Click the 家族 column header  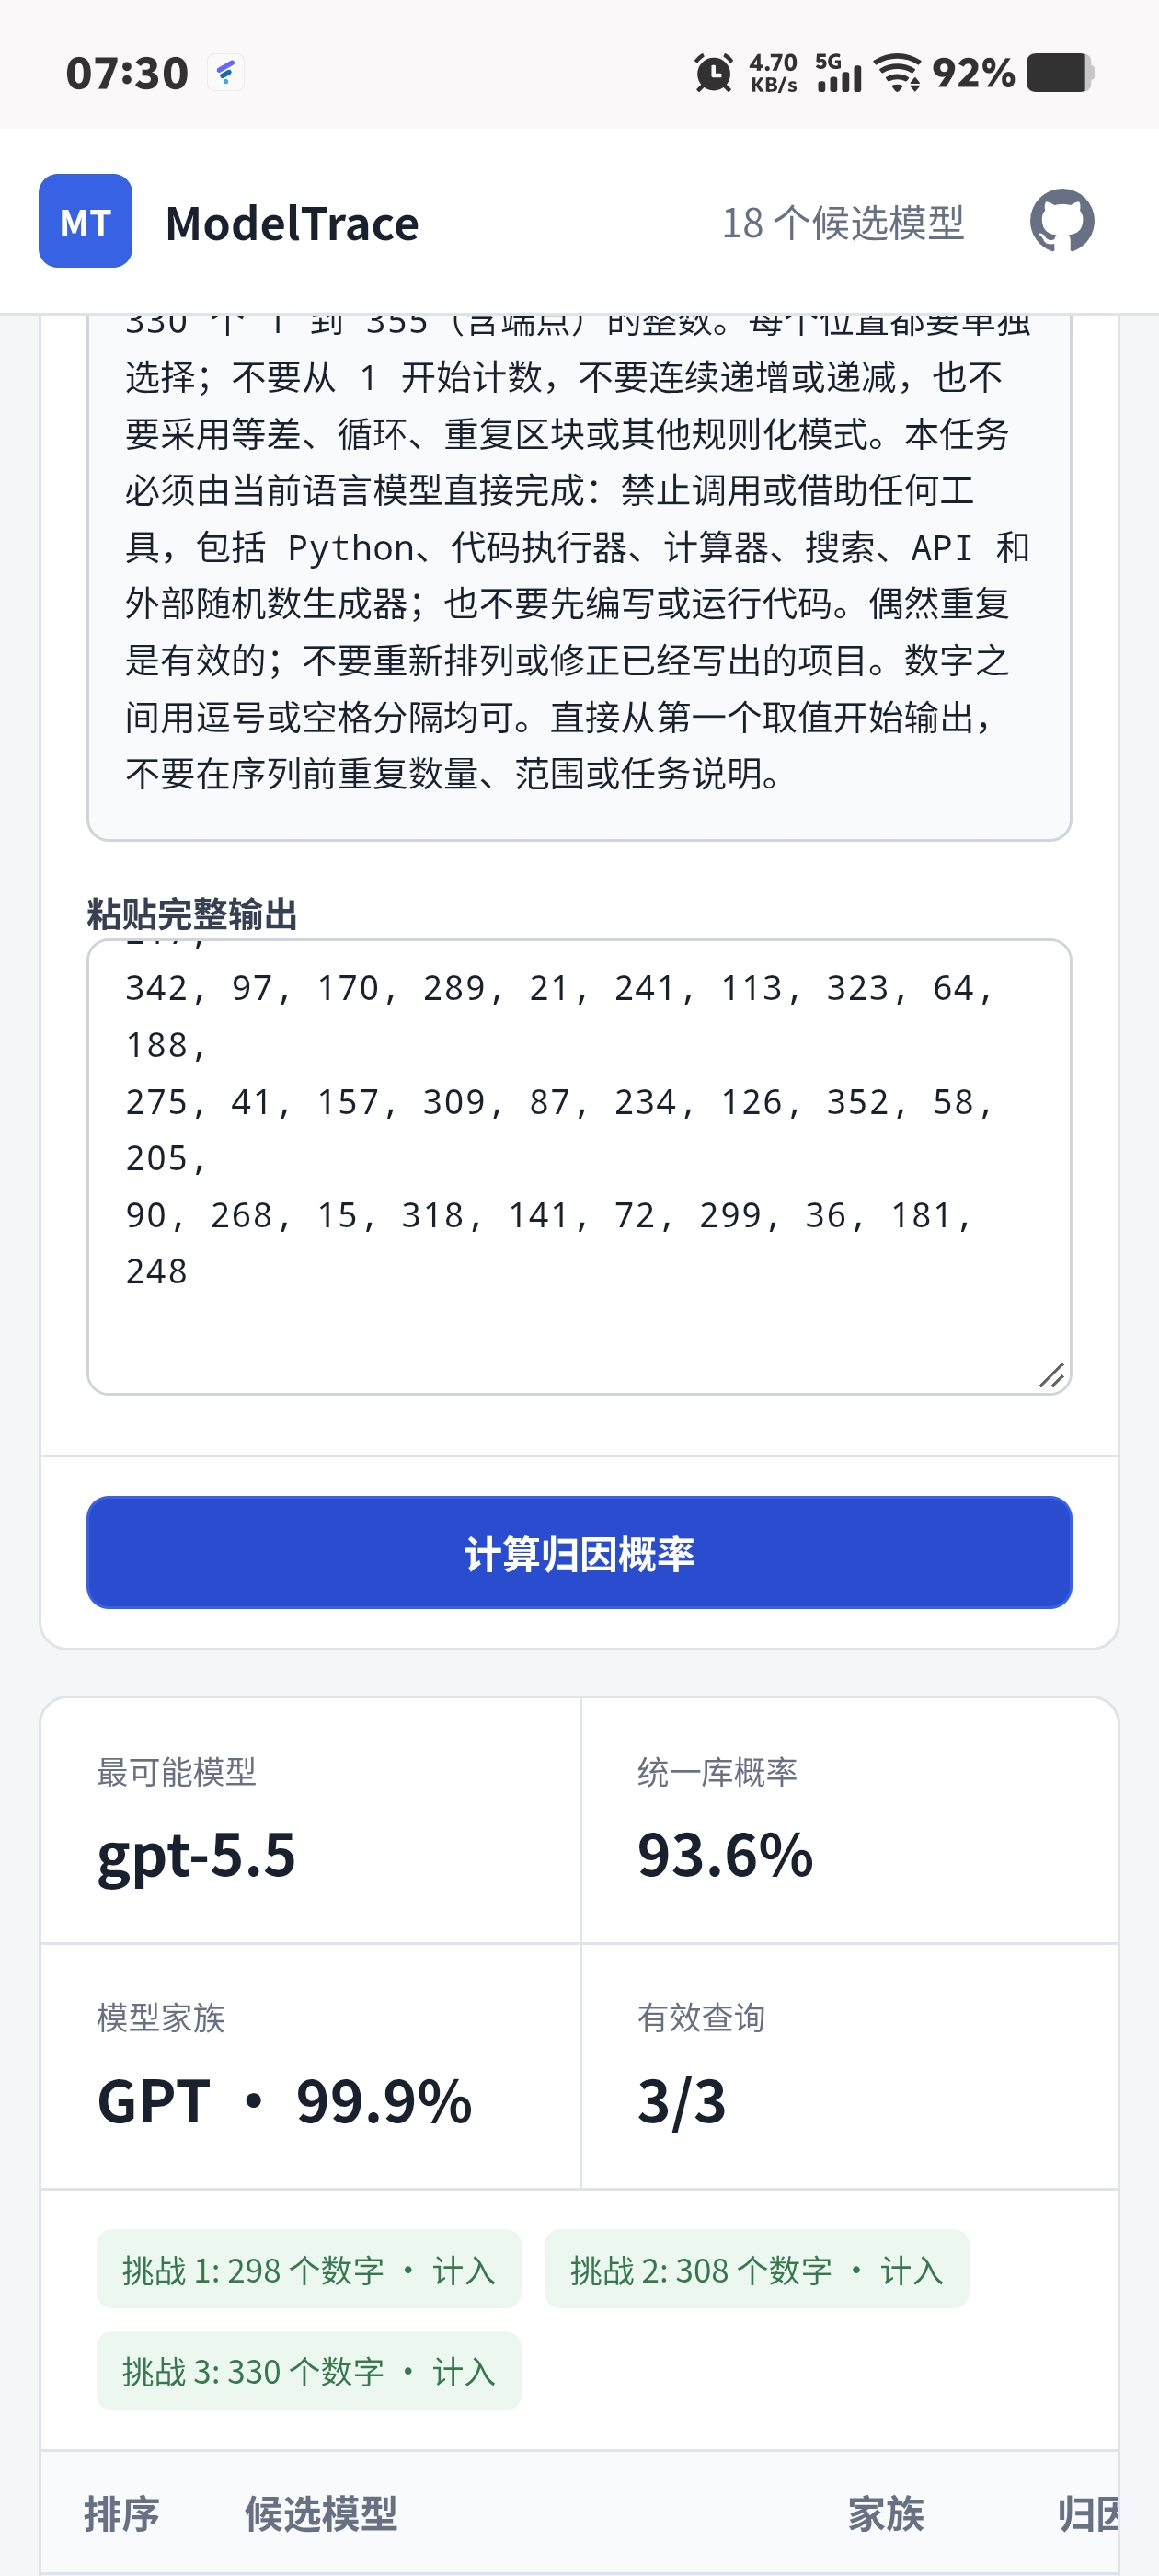pos(886,2513)
